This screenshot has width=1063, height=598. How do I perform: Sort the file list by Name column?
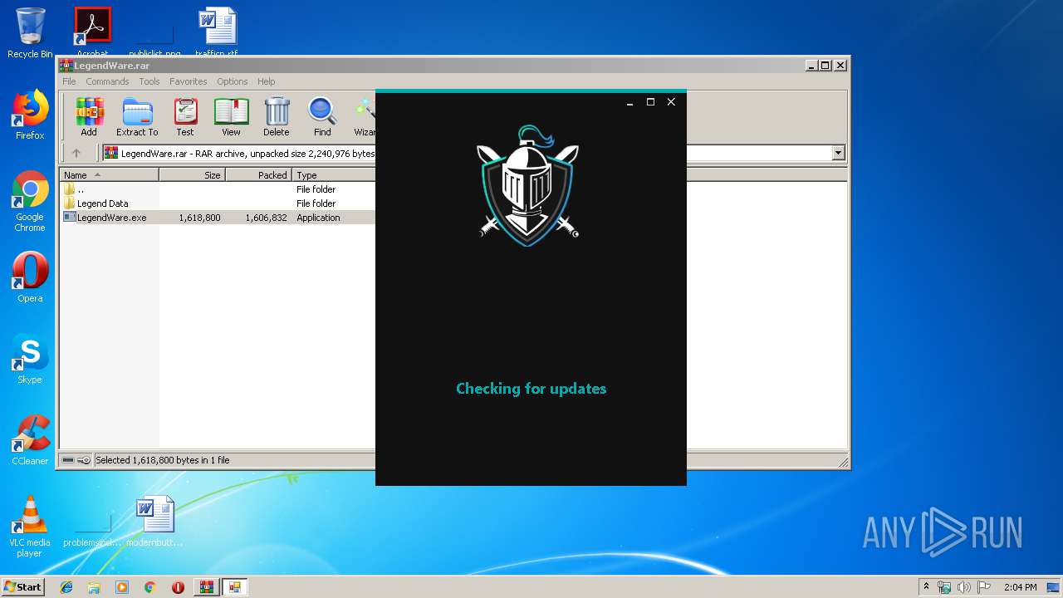pyautogui.click(x=110, y=175)
